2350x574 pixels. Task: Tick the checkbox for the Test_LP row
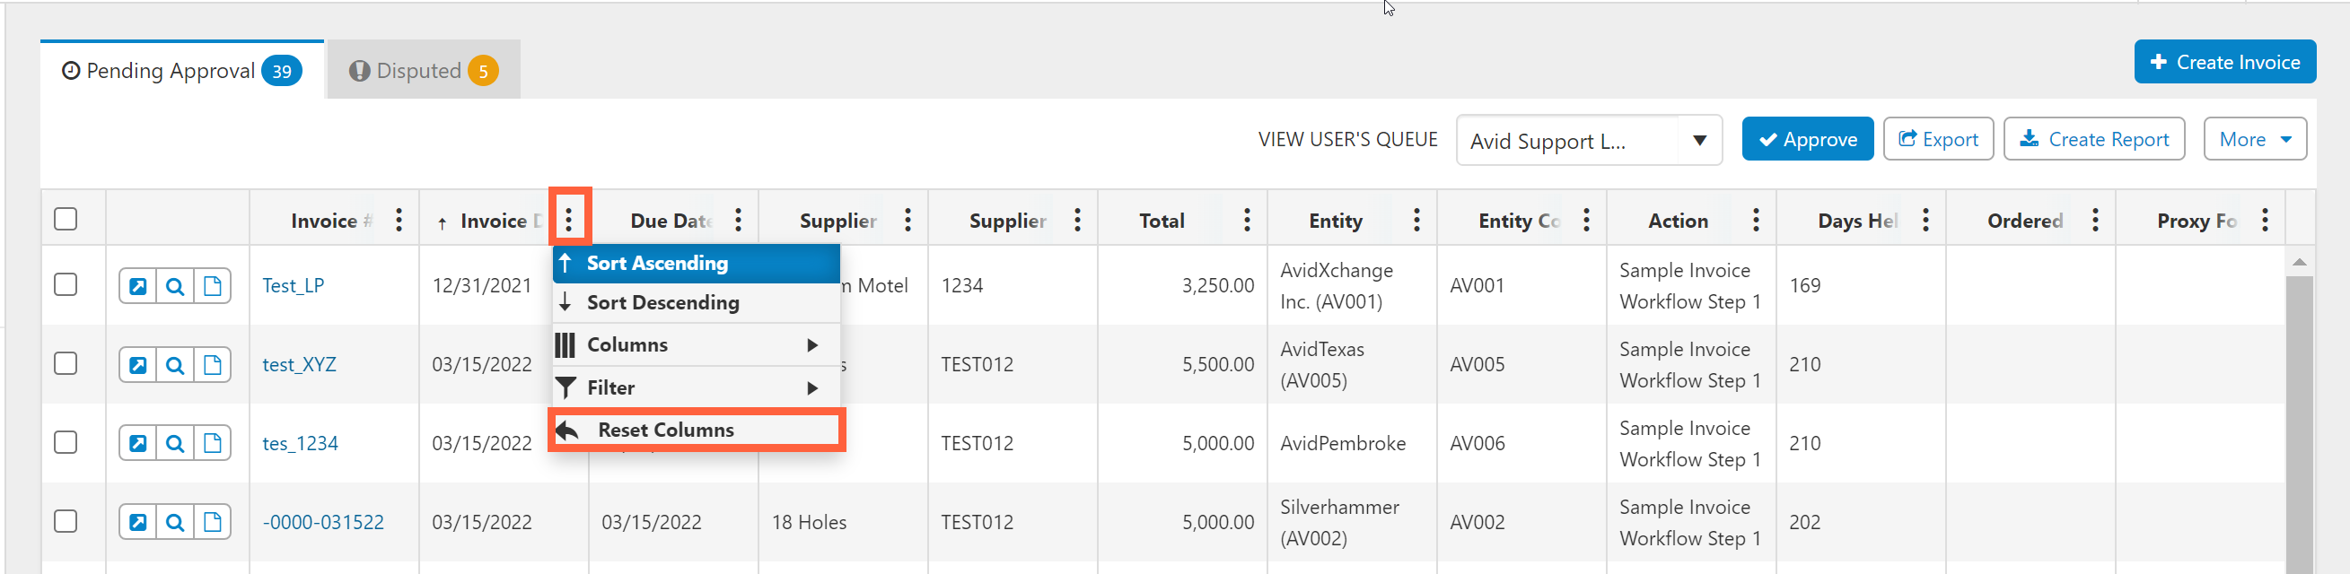tap(66, 284)
